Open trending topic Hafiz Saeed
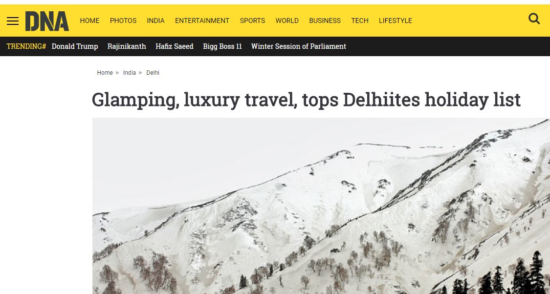The width and height of the screenshot is (550, 294). 175,46
